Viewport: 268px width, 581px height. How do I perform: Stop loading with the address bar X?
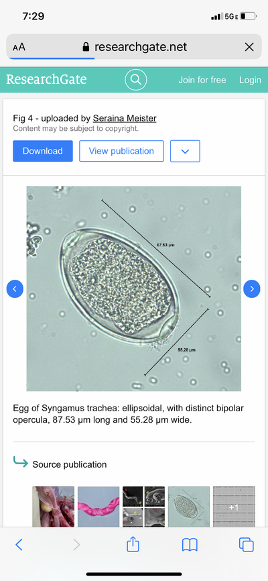[x=249, y=47]
